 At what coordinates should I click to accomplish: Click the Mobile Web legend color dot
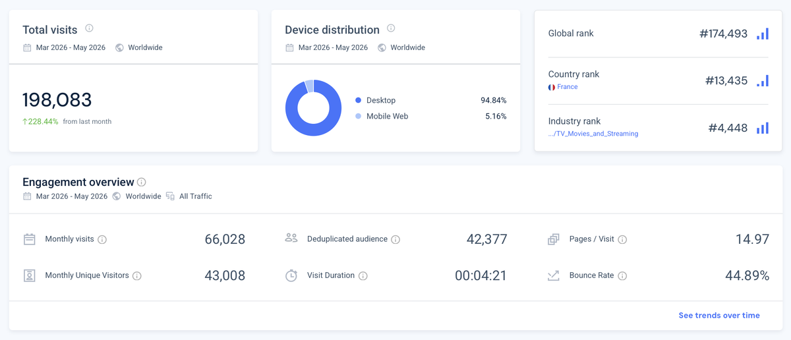[x=359, y=116]
